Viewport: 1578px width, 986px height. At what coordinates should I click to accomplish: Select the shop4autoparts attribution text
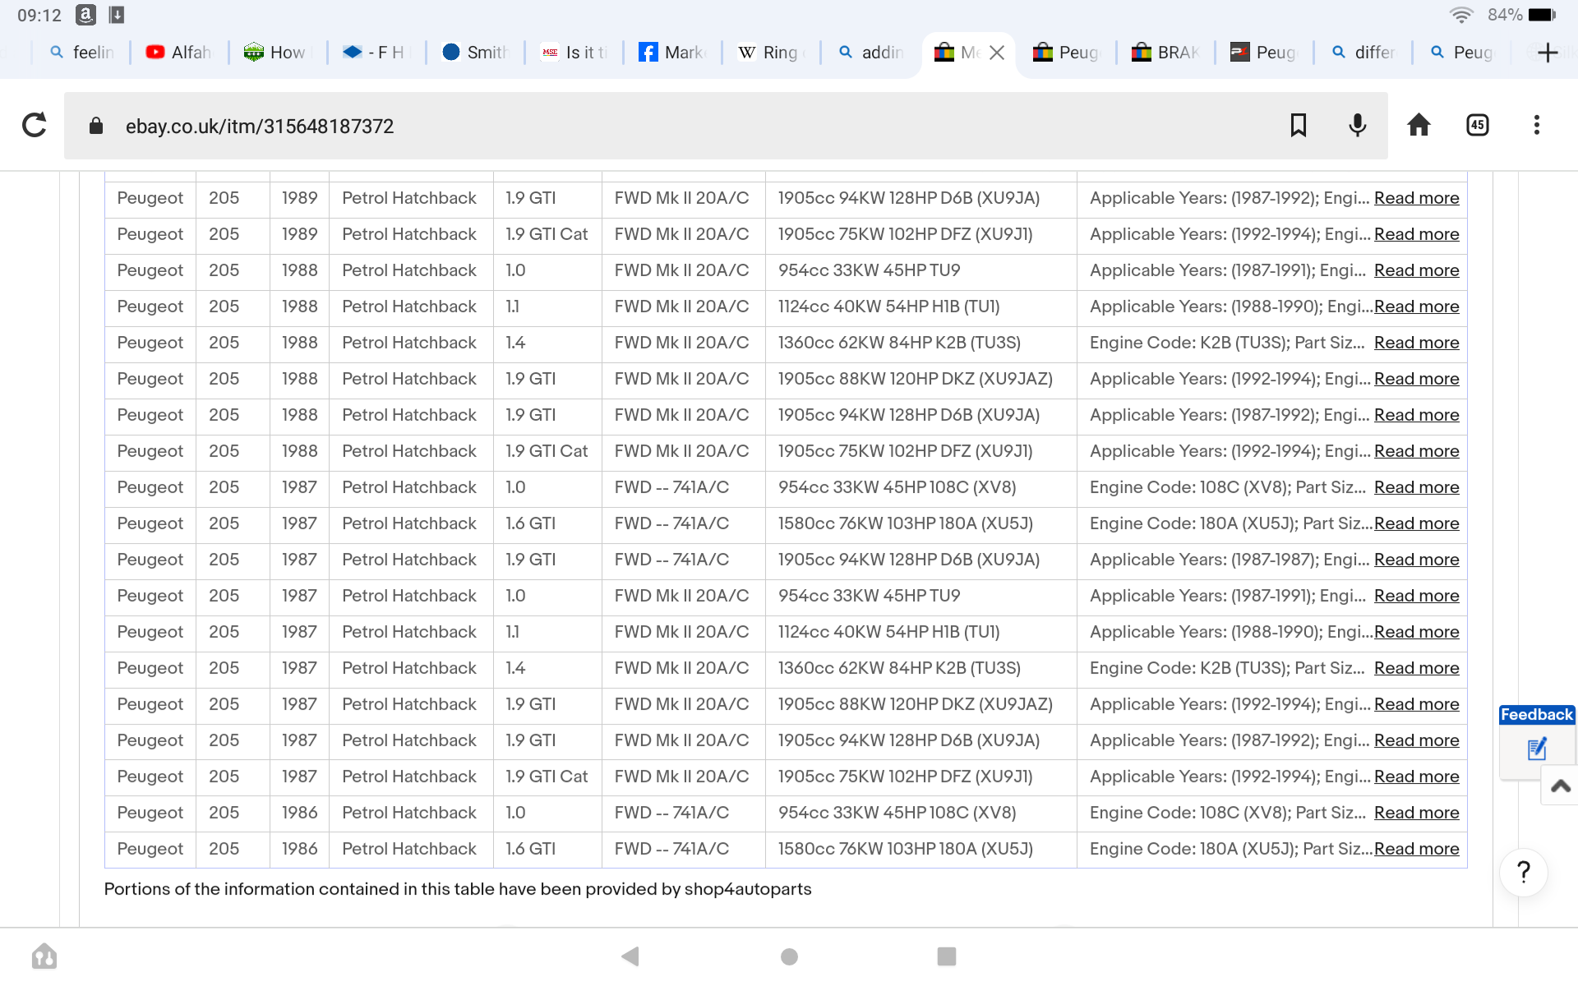click(458, 889)
